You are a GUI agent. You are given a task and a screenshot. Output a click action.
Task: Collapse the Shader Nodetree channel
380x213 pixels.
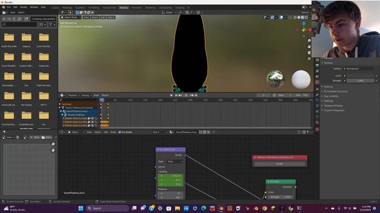pyautogui.click(x=62, y=115)
